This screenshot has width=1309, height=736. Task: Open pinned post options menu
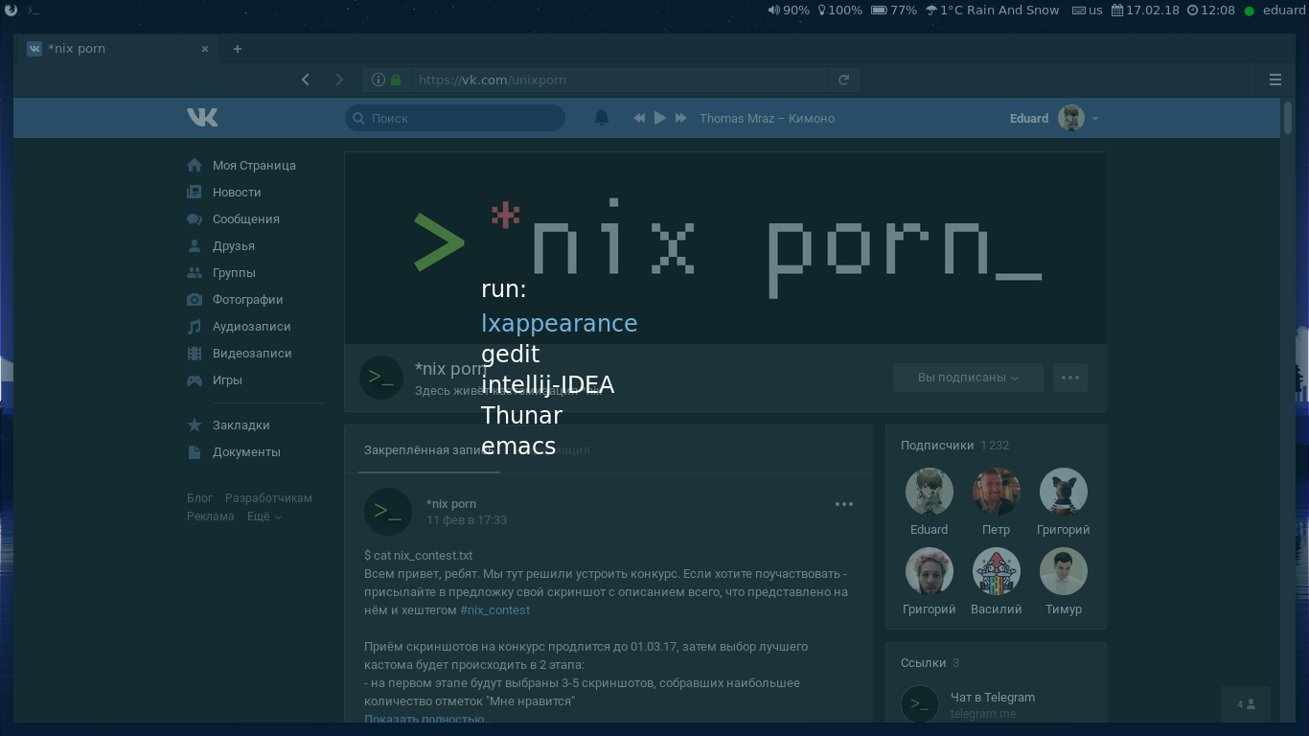[x=844, y=504]
